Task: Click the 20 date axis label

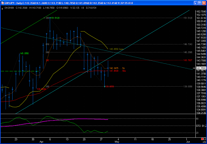Action: point(84,139)
